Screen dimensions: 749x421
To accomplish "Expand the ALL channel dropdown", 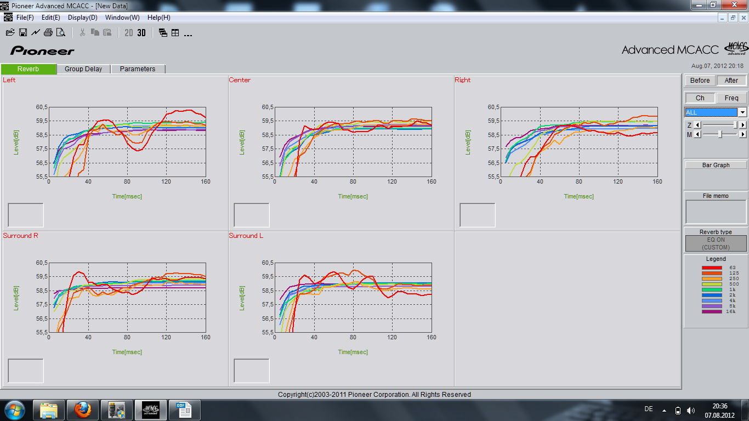I will [742, 112].
